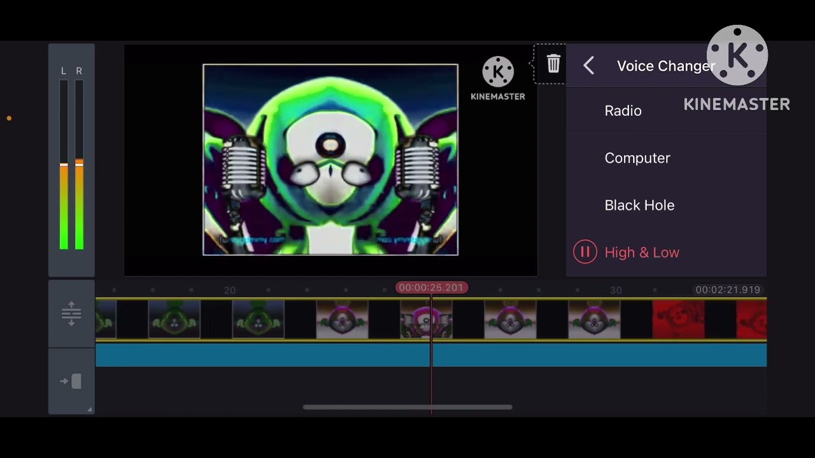Click the jump-to-end timeline icon

(71, 381)
